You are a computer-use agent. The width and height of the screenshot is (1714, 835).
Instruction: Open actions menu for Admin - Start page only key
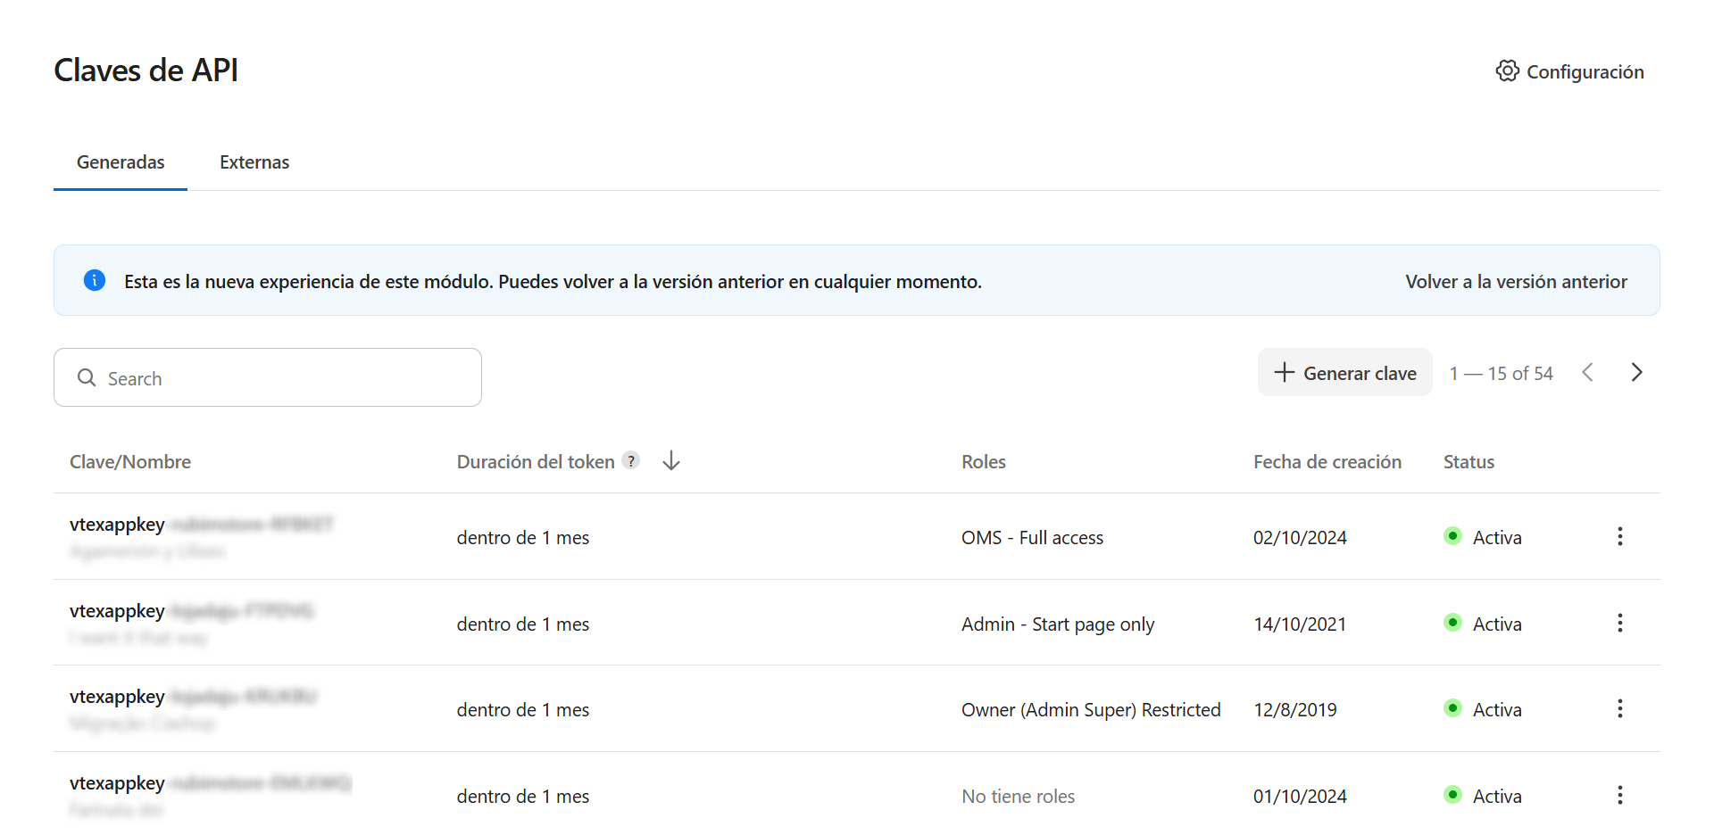pyautogui.click(x=1619, y=623)
